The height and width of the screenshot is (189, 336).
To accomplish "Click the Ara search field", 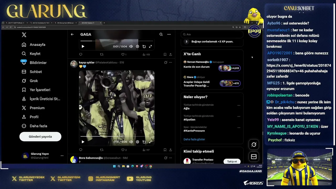I will (x=212, y=34).
